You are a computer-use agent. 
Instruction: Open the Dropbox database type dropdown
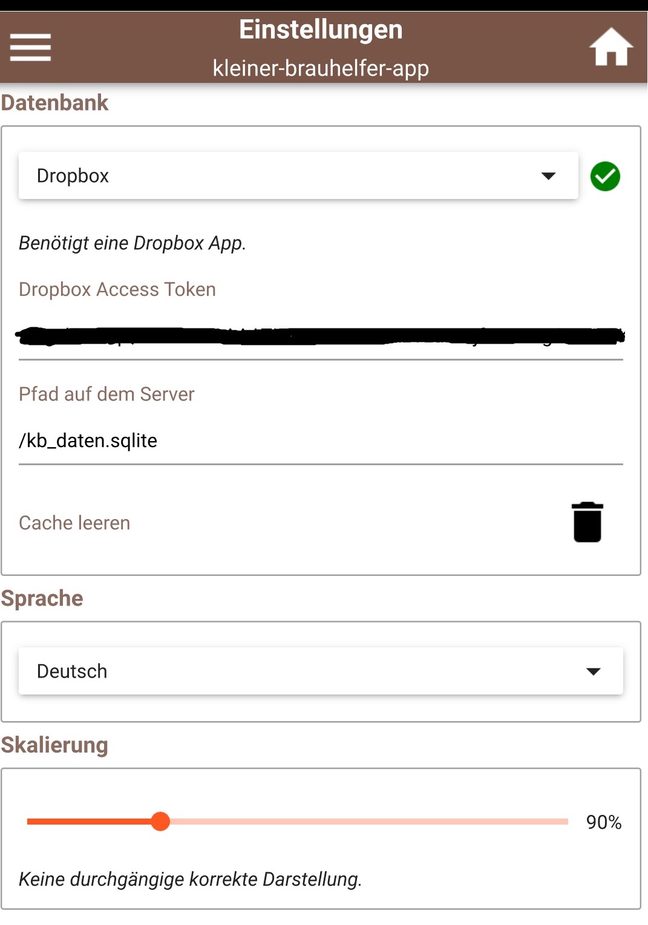point(284,176)
